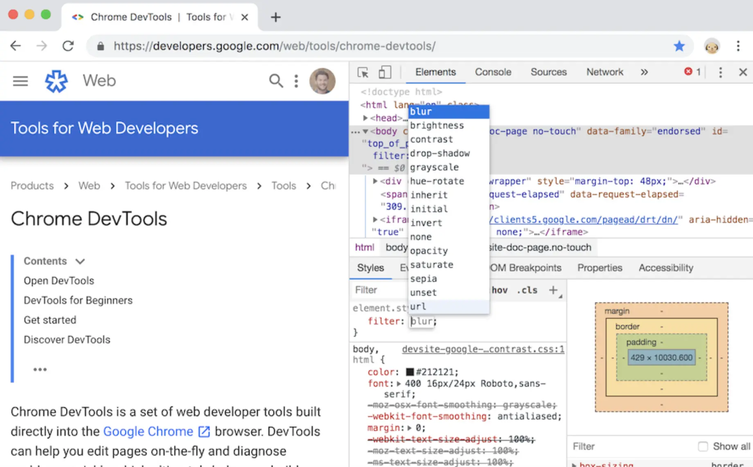Enable the Show all checkbox
The image size is (753, 467).
[x=703, y=447]
